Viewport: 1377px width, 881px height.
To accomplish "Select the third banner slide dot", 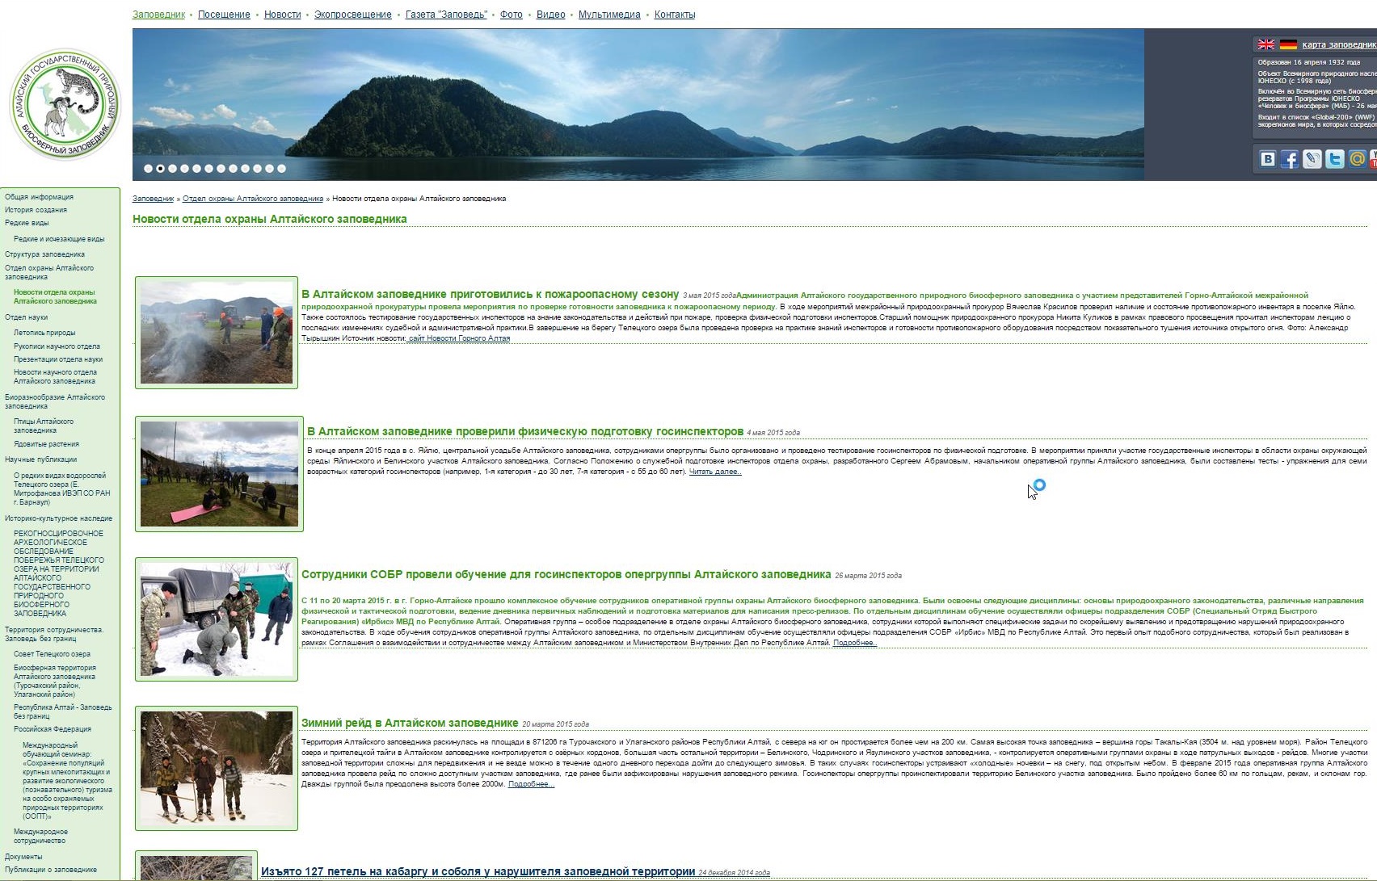I will 172,169.
